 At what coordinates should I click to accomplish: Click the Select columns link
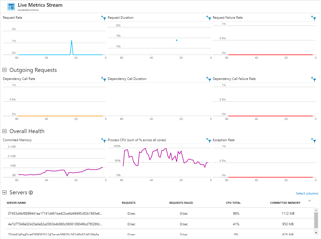pos(307,193)
